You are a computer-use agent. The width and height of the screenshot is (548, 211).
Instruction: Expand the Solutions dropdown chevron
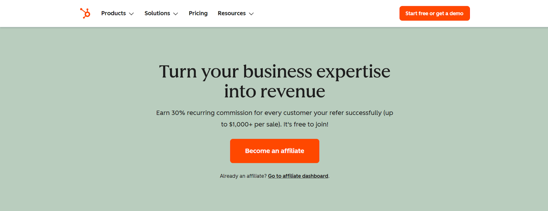click(x=176, y=14)
